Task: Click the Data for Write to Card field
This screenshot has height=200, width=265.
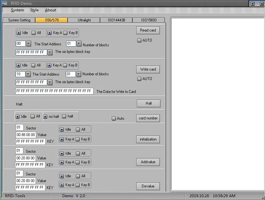Action: pos(54,91)
